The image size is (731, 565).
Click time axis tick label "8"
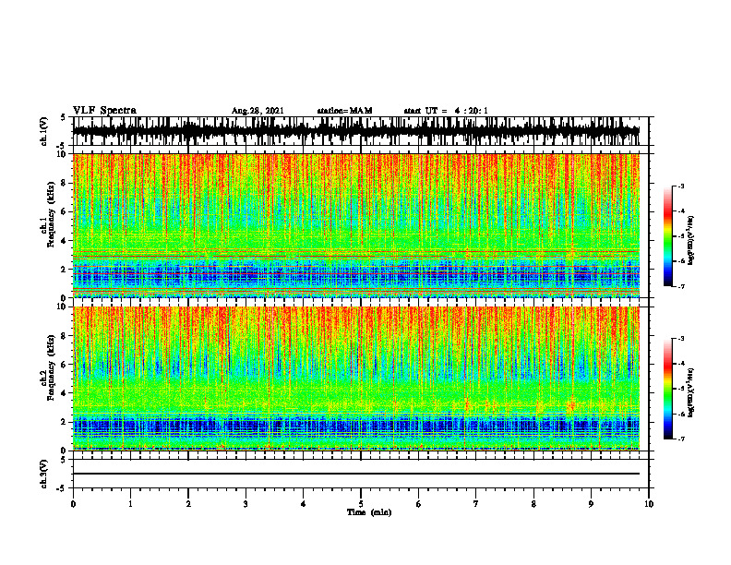[533, 504]
